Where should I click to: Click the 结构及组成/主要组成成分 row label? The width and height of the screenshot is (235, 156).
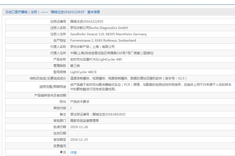click(48, 78)
